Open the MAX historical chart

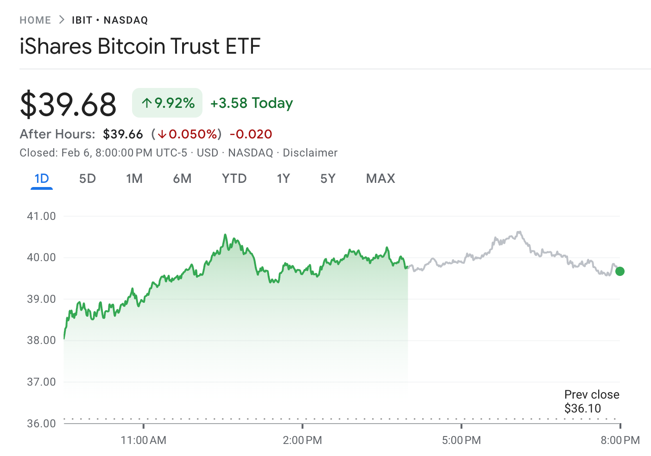(380, 178)
